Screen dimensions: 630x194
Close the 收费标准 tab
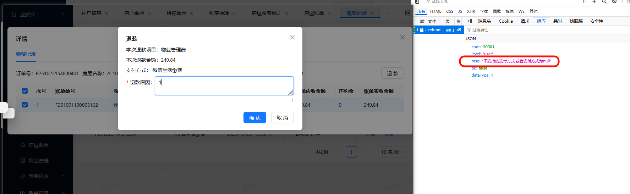[x=234, y=13]
